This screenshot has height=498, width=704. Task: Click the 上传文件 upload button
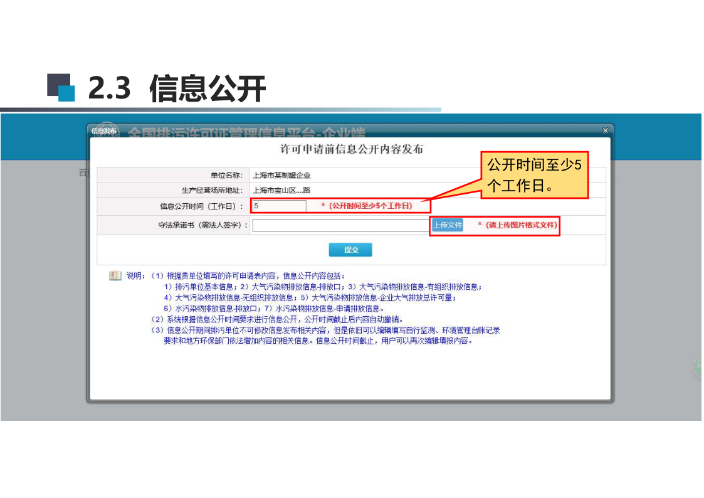pos(447,225)
